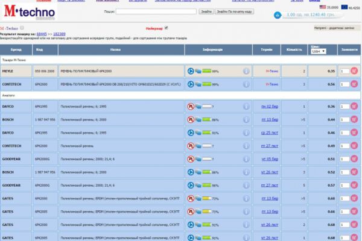Sort table by Кількість column header
The image size is (362, 241).
[294, 49]
